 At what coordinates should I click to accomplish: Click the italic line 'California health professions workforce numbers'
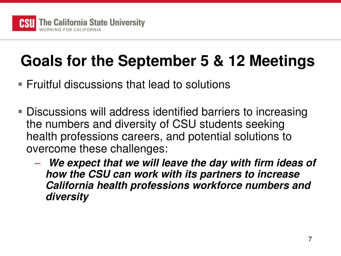point(178,185)
